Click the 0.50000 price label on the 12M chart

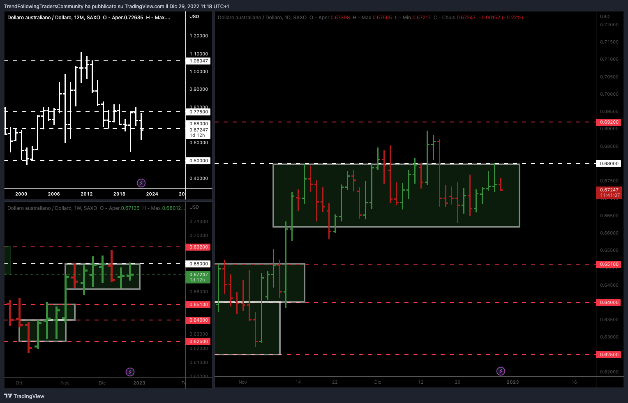[199, 161]
